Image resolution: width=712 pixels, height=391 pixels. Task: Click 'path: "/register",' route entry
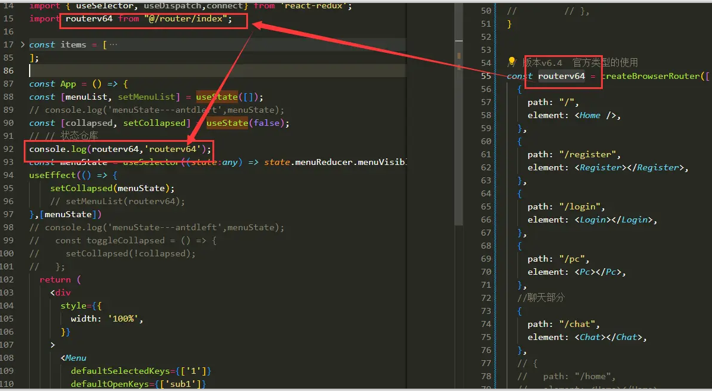pyautogui.click(x=574, y=154)
